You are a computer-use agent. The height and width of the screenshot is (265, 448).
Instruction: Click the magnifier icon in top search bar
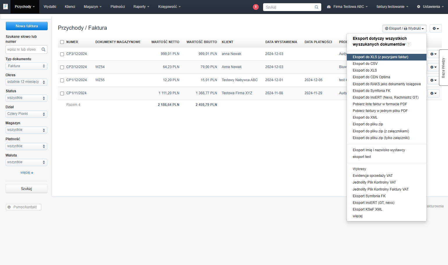tap(317, 7)
